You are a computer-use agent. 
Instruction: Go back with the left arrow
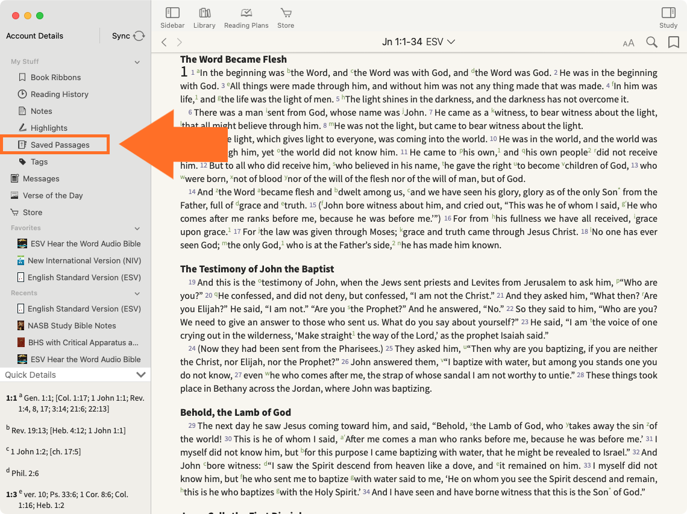click(165, 42)
